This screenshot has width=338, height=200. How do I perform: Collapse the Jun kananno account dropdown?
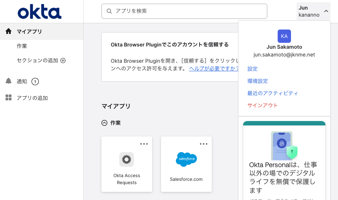coord(326,11)
